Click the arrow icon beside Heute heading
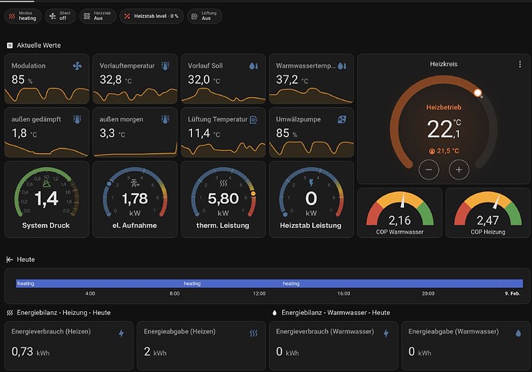532x372 pixels. (x=9, y=260)
